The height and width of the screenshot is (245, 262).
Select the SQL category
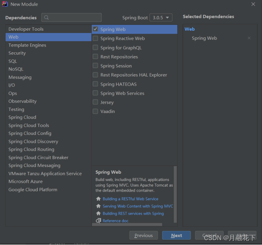click(48, 61)
